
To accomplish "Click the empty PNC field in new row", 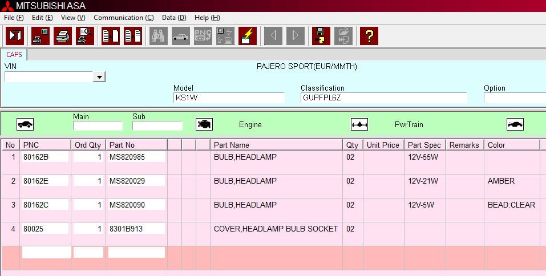I will click(46, 252).
